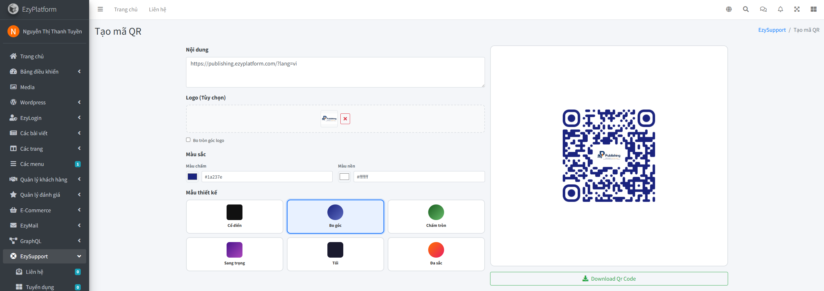The width and height of the screenshot is (824, 291).
Task: Open the 'Liên hệ' top navigation item
Action: click(x=158, y=9)
